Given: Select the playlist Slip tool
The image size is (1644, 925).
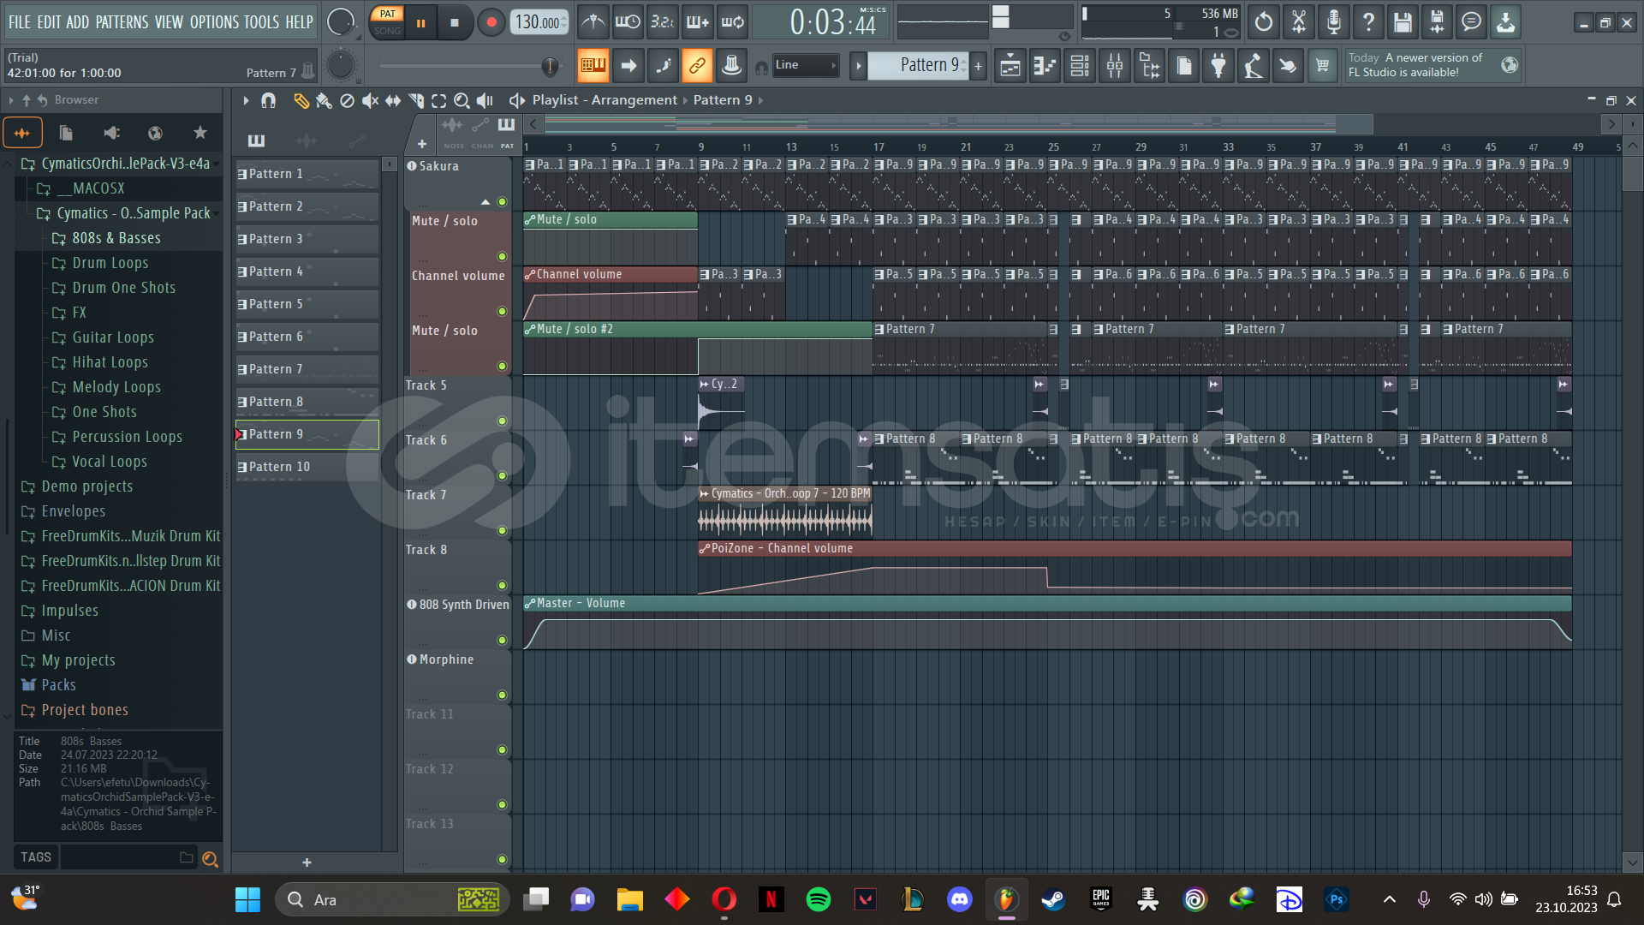Looking at the screenshot, I should click(x=393, y=101).
